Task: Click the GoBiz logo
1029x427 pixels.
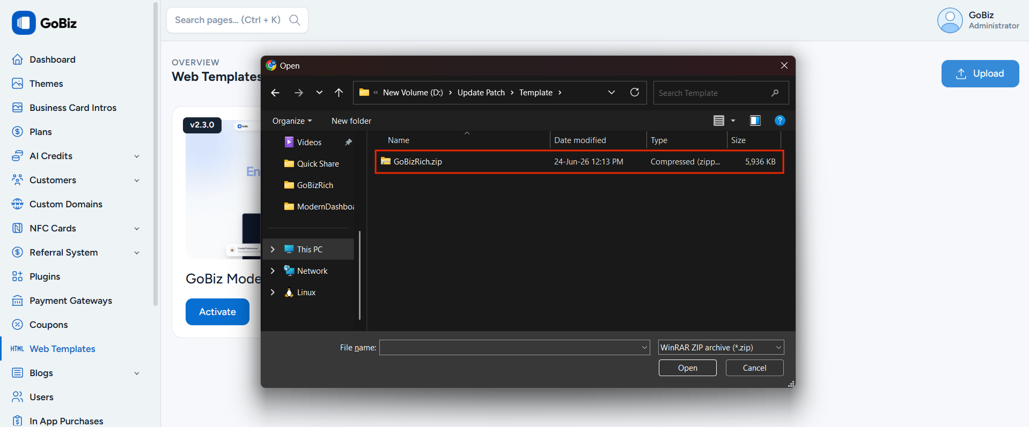Action: pyautogui.click(x=44, y=23)
